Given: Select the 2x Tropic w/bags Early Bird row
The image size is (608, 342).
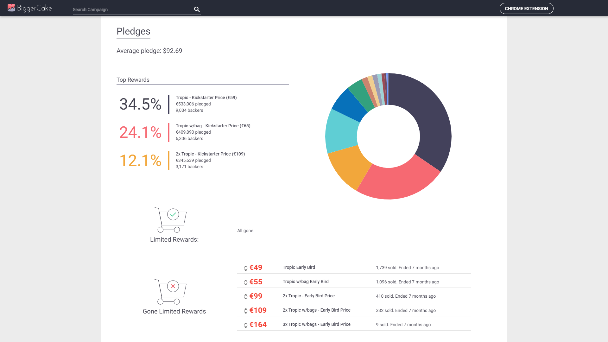Looking at the screenshot, I should tap(316, 310).
